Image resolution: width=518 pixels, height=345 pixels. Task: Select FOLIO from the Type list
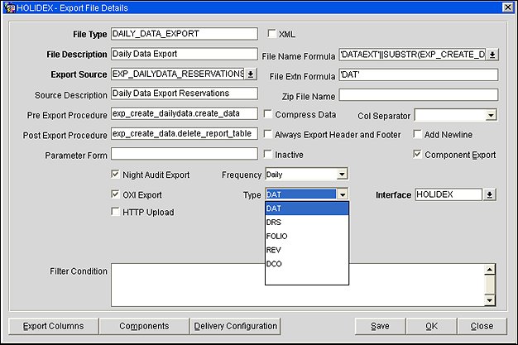278,236
